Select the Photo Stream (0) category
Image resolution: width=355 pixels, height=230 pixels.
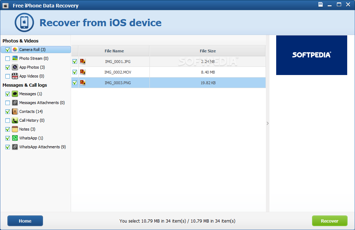click(34, 58)
